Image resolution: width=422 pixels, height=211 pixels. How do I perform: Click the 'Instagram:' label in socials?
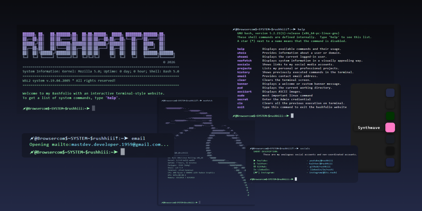coord(267,172)
